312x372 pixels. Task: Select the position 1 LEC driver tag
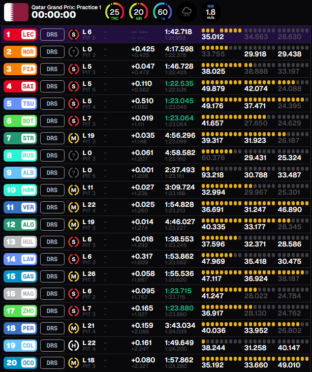point(20,35)
